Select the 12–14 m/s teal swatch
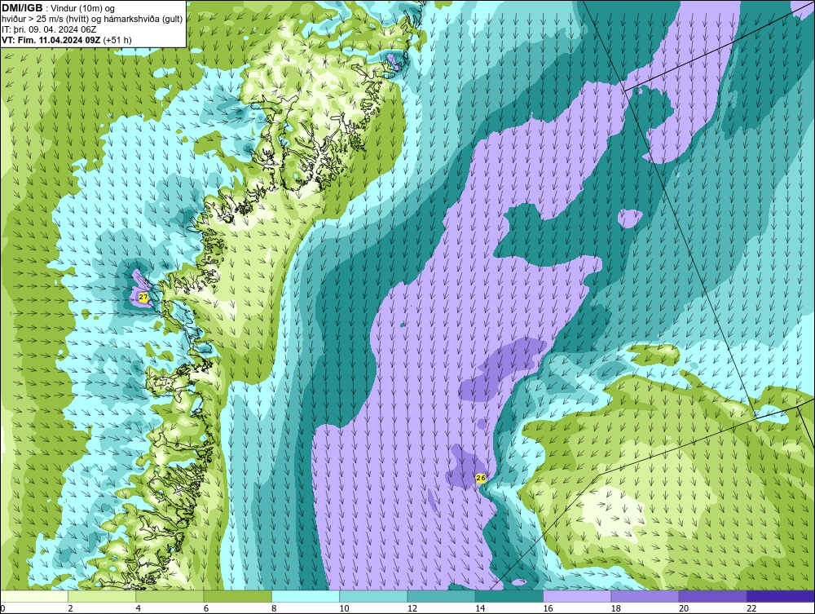815x614 pixels. [441, 596]
